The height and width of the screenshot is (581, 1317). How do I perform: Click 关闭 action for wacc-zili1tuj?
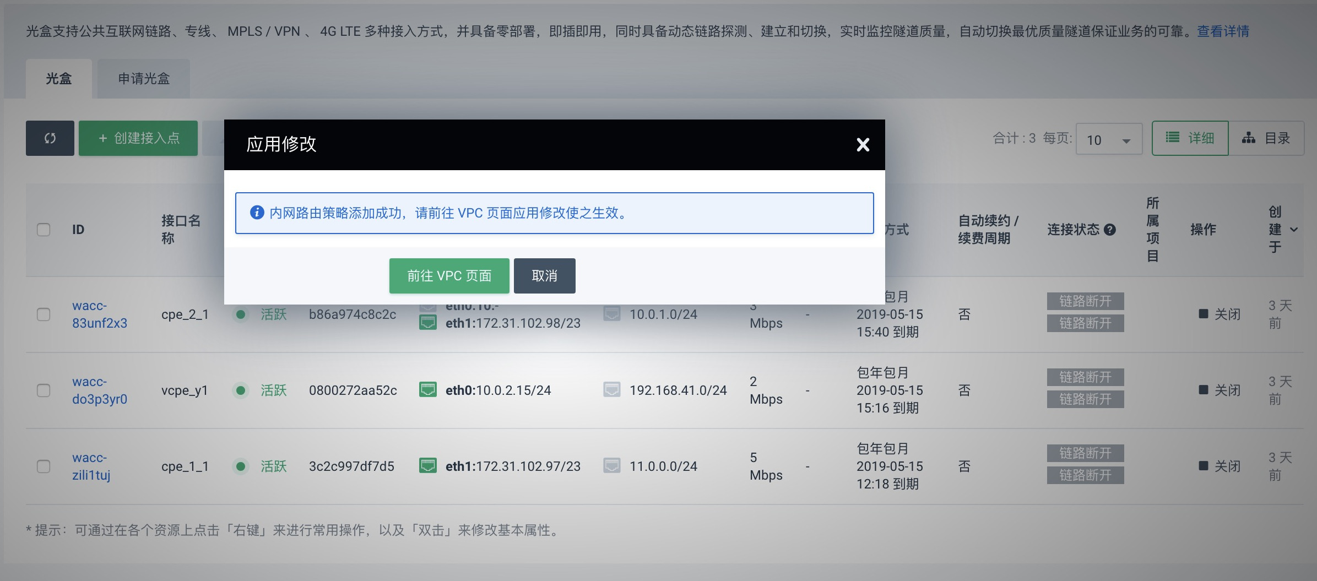[x=1220, y=466]
